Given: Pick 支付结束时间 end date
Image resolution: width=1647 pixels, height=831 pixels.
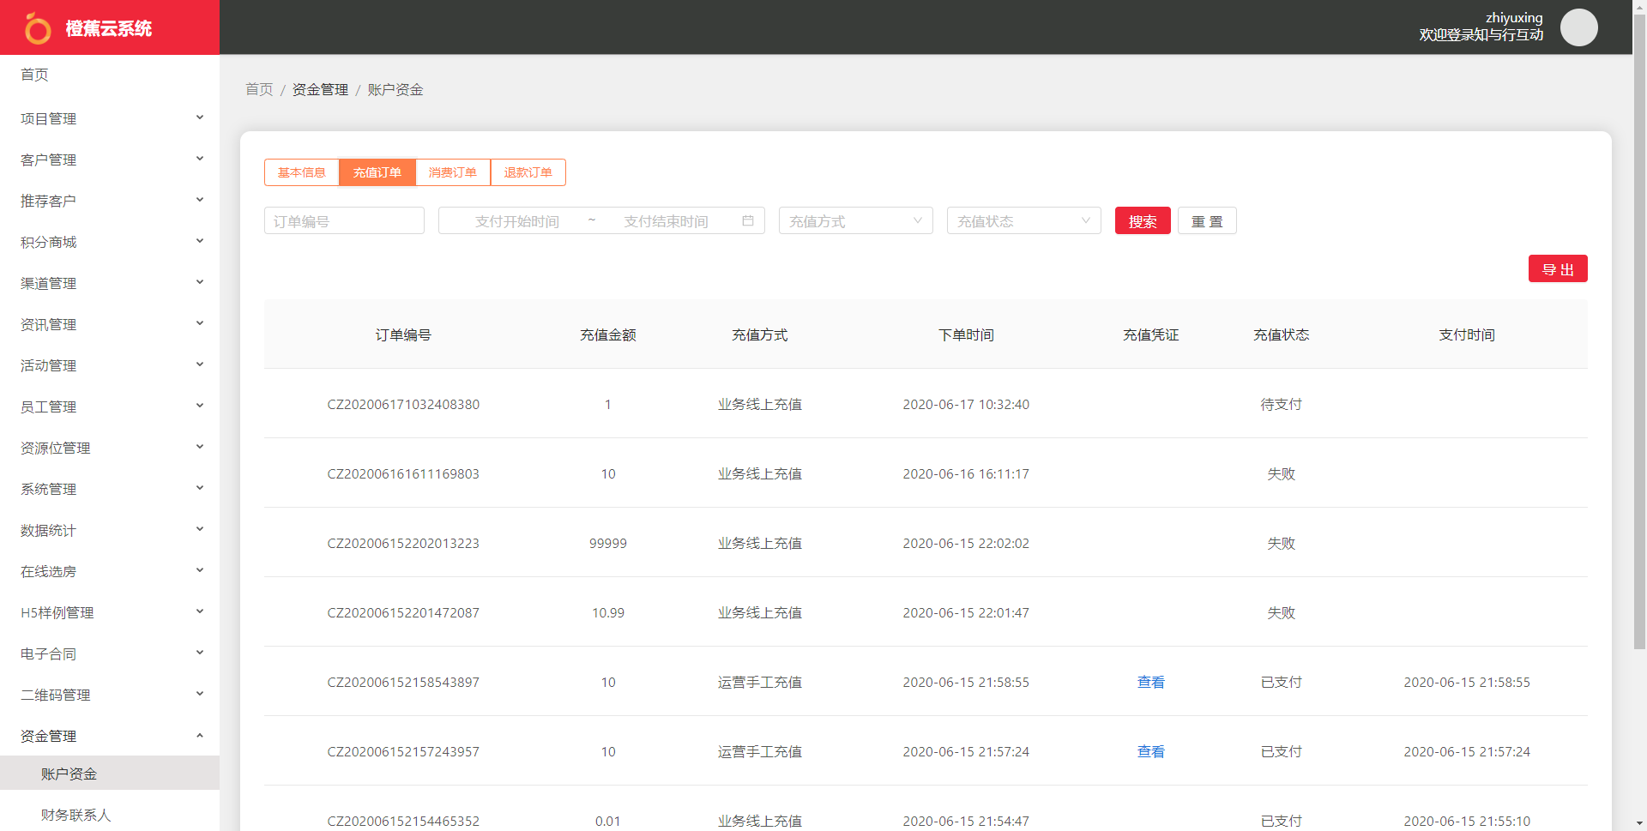Looking at the screenshot, I should [x=666, y=221].
